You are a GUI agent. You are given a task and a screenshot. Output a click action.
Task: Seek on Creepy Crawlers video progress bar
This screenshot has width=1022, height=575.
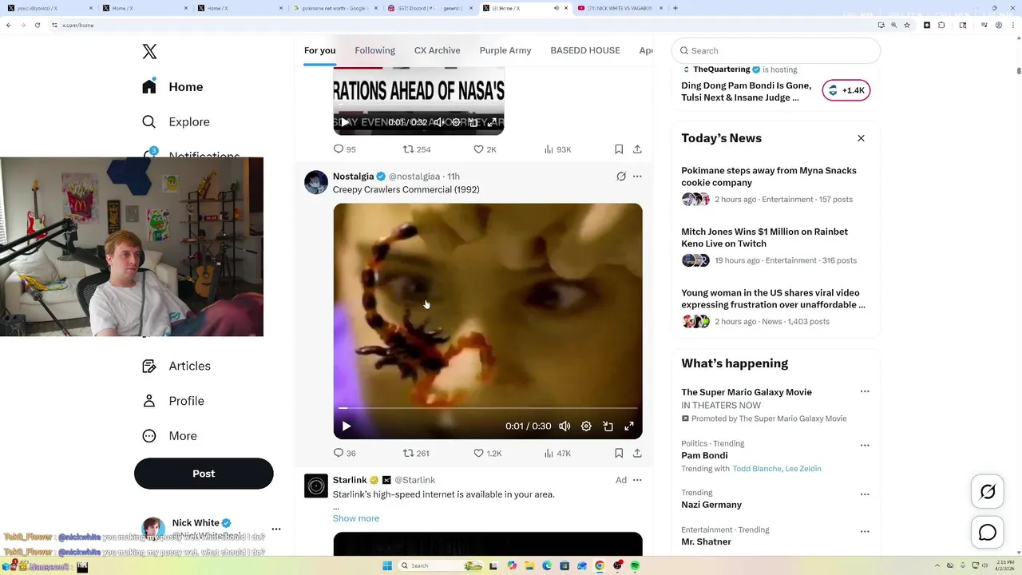(488, 408)
